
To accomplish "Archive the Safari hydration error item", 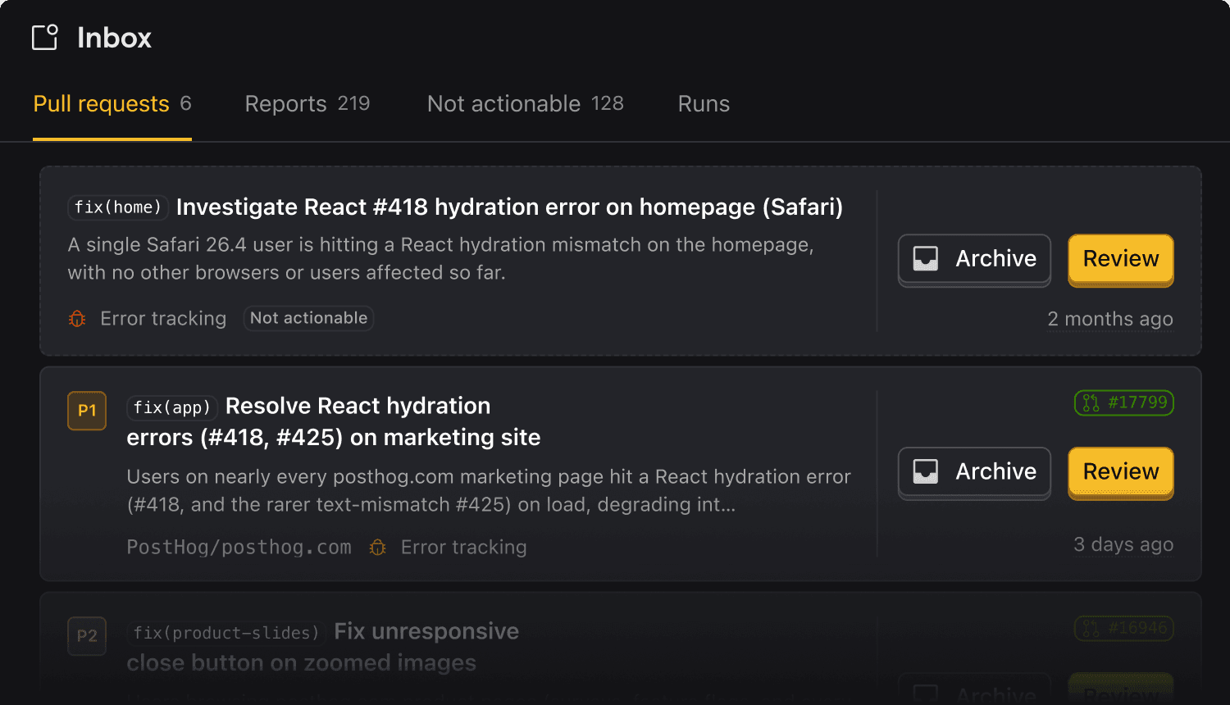I will point(974,259).
